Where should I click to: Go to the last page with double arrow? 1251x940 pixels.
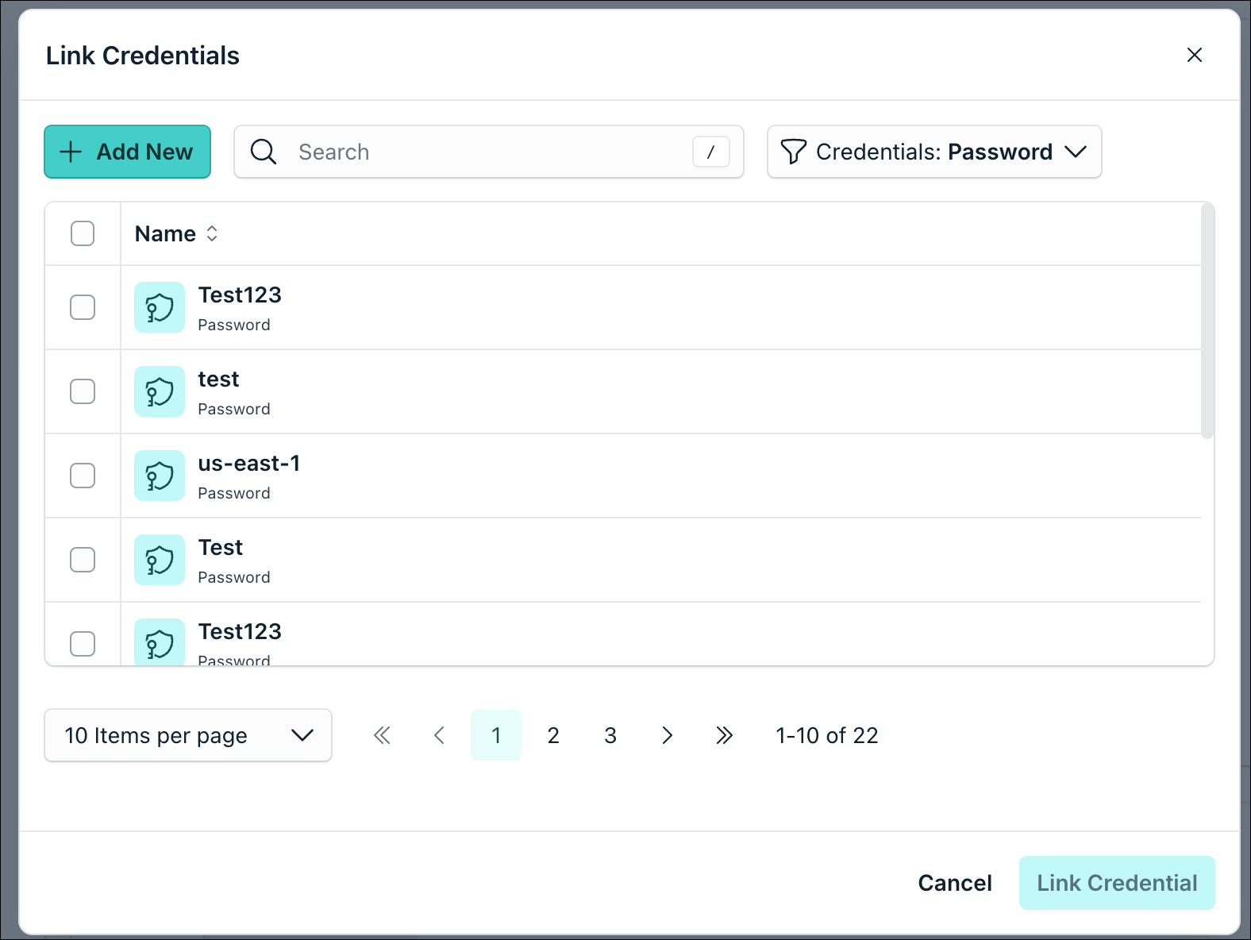coord(724,735)
